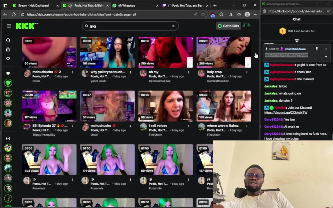Click ZhadeShadows username in pinned message
This screenshot has height=208, width=333.
(x=295, y=49)
